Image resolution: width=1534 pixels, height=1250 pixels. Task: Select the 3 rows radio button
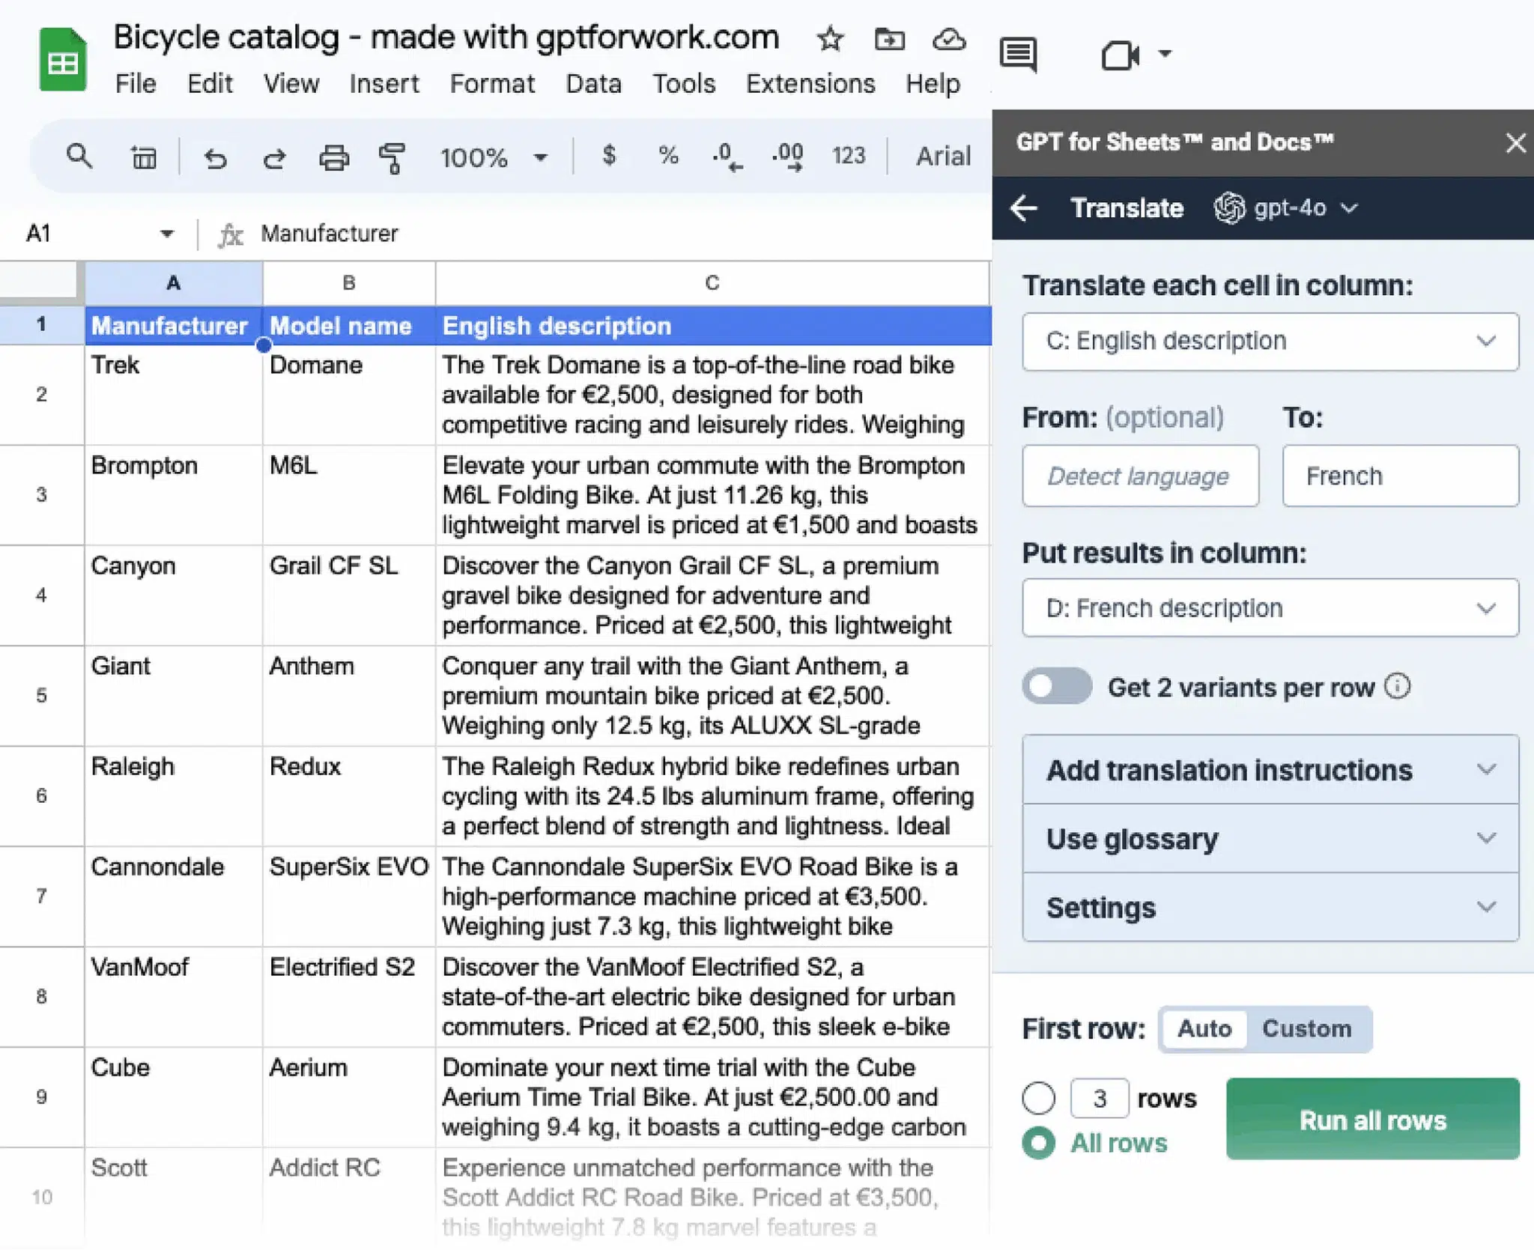tap(1039, 1098)
